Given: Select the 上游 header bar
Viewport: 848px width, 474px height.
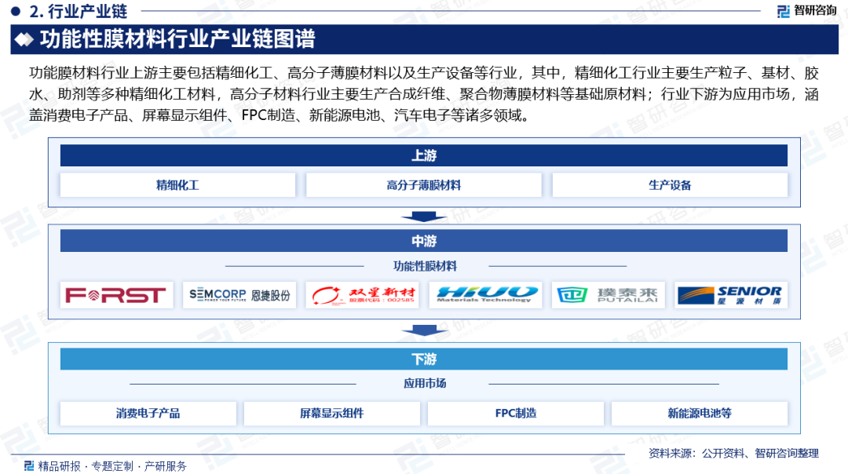Looking at the screenshot, I should [423, 155].
